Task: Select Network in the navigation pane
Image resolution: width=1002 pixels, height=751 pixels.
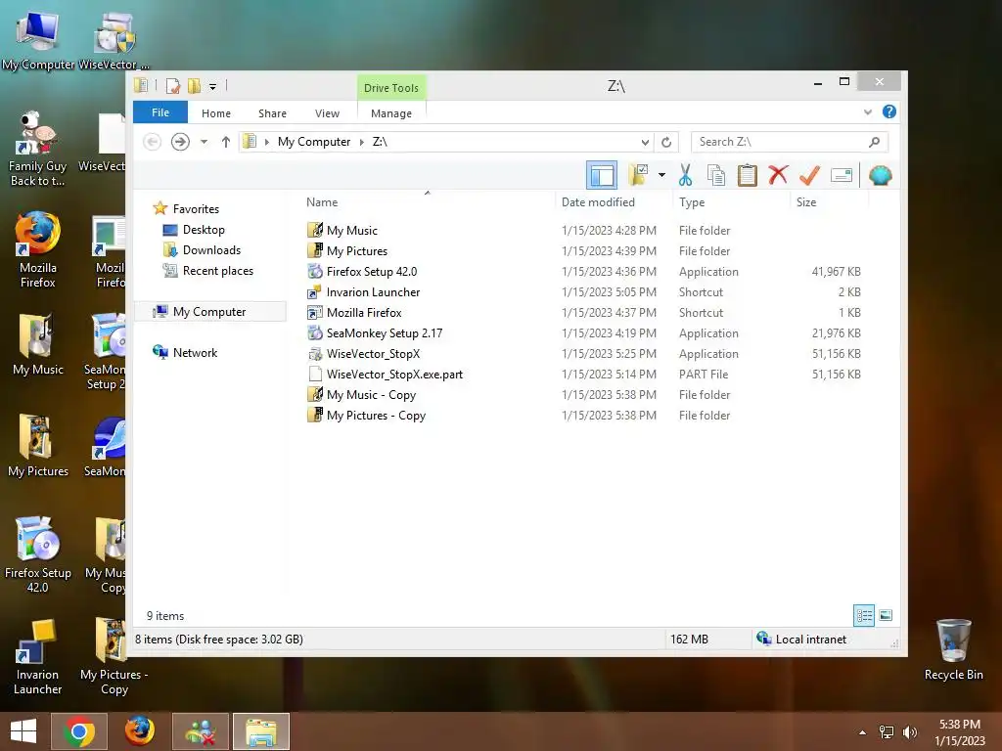Action: coord(195,352)
